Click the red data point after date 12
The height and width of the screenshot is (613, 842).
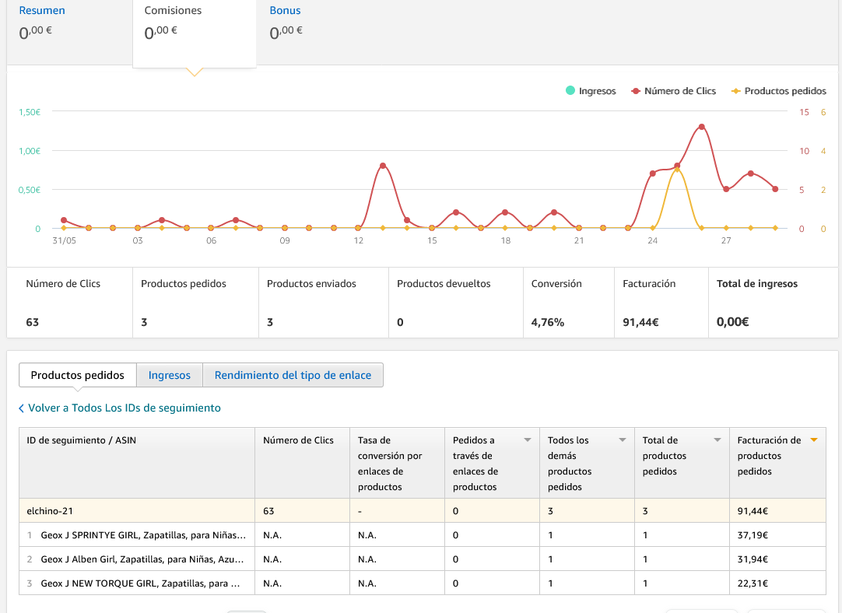coord(383,166)
